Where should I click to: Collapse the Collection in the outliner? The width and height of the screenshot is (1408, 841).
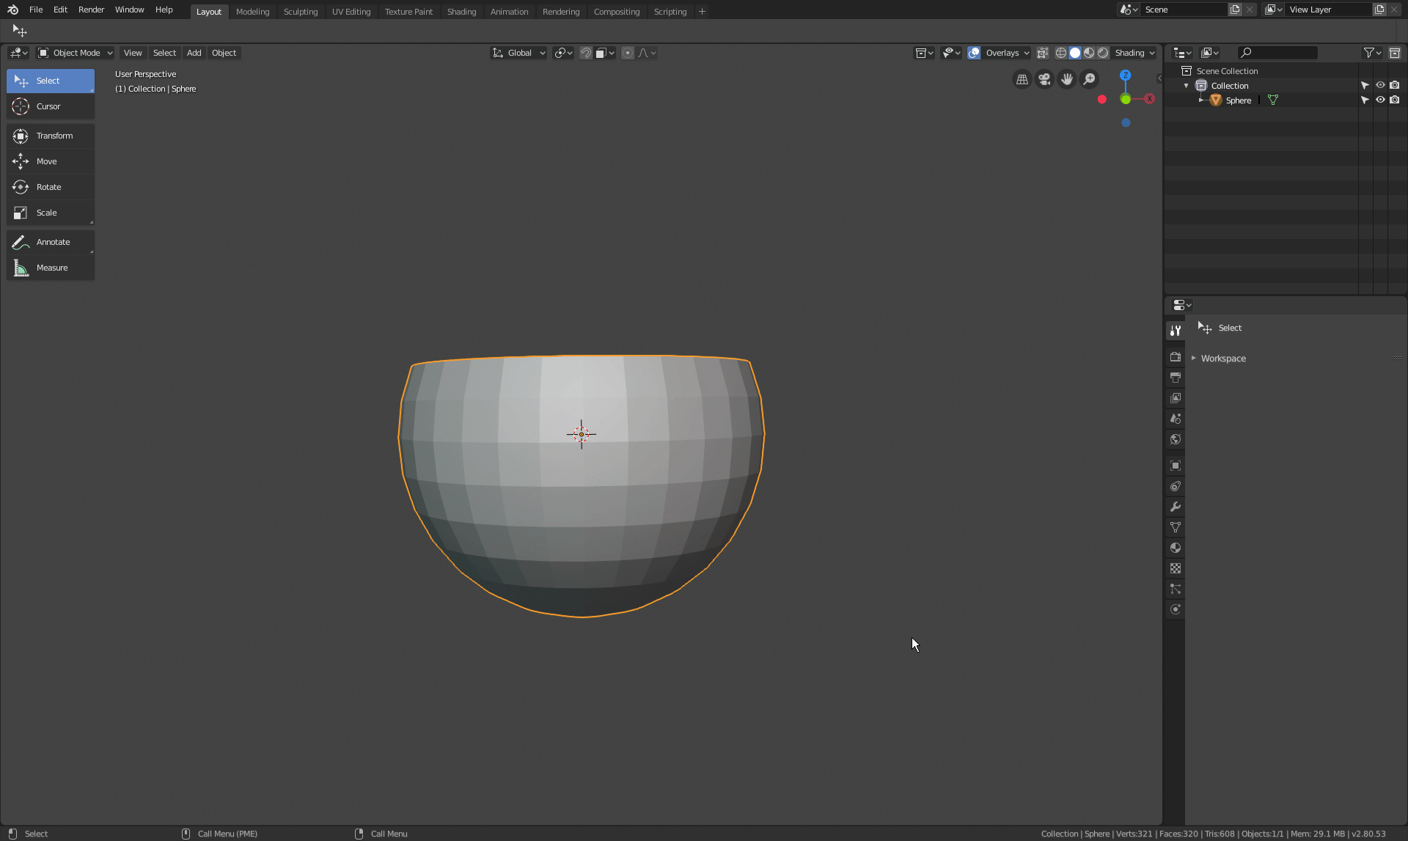pyautogui.click(x=1186, y=85)
